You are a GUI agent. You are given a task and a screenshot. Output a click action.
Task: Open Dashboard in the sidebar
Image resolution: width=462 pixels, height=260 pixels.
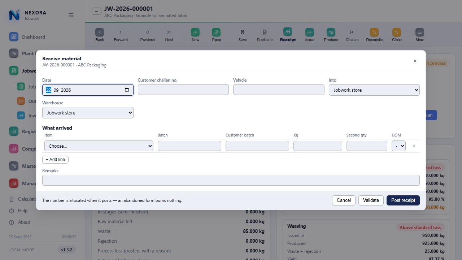point(34,37)
